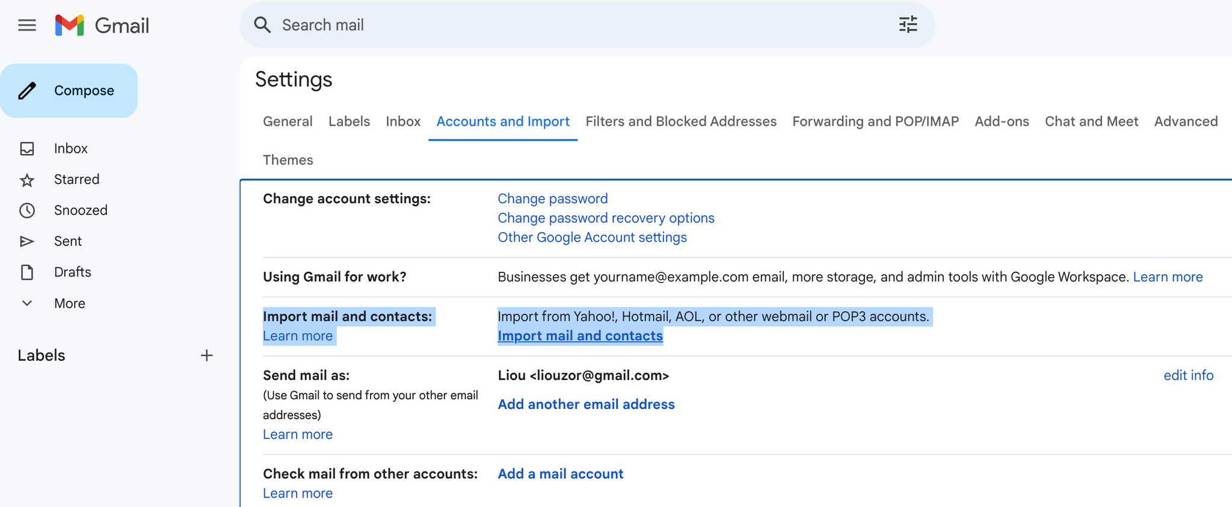Open the main menu hamburger icon
1232x507 pixels.
point(27,25)
